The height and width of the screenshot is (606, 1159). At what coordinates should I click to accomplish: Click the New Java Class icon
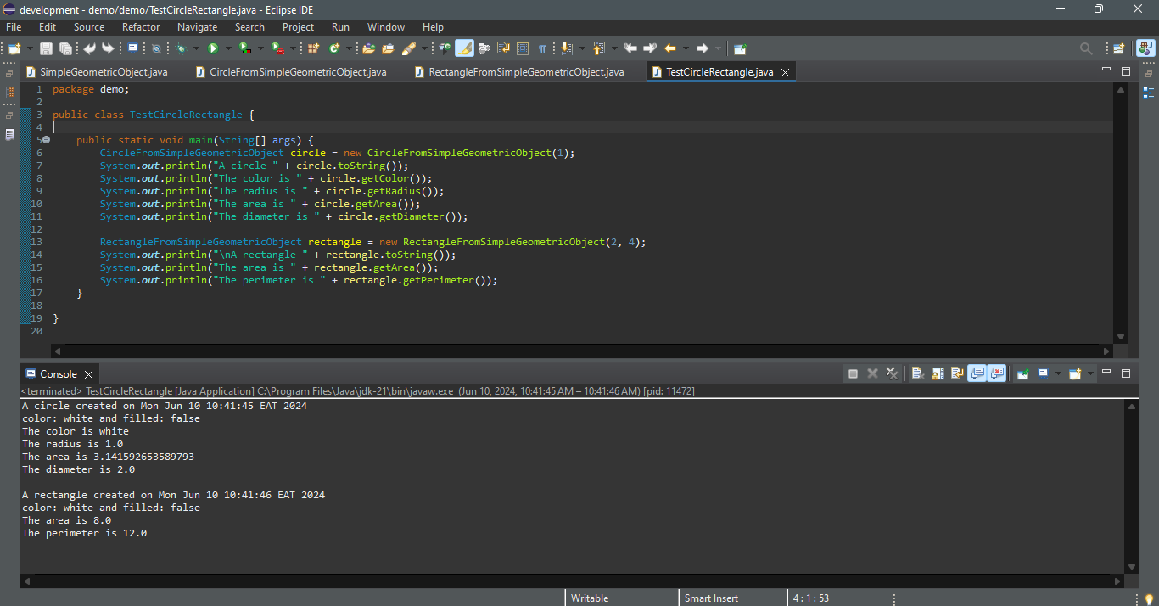334,48
